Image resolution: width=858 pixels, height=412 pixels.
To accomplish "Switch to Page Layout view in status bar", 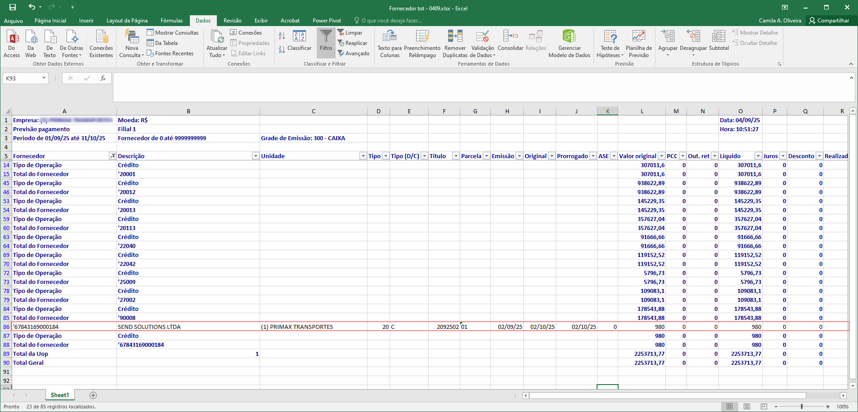I will pos(747,406).
